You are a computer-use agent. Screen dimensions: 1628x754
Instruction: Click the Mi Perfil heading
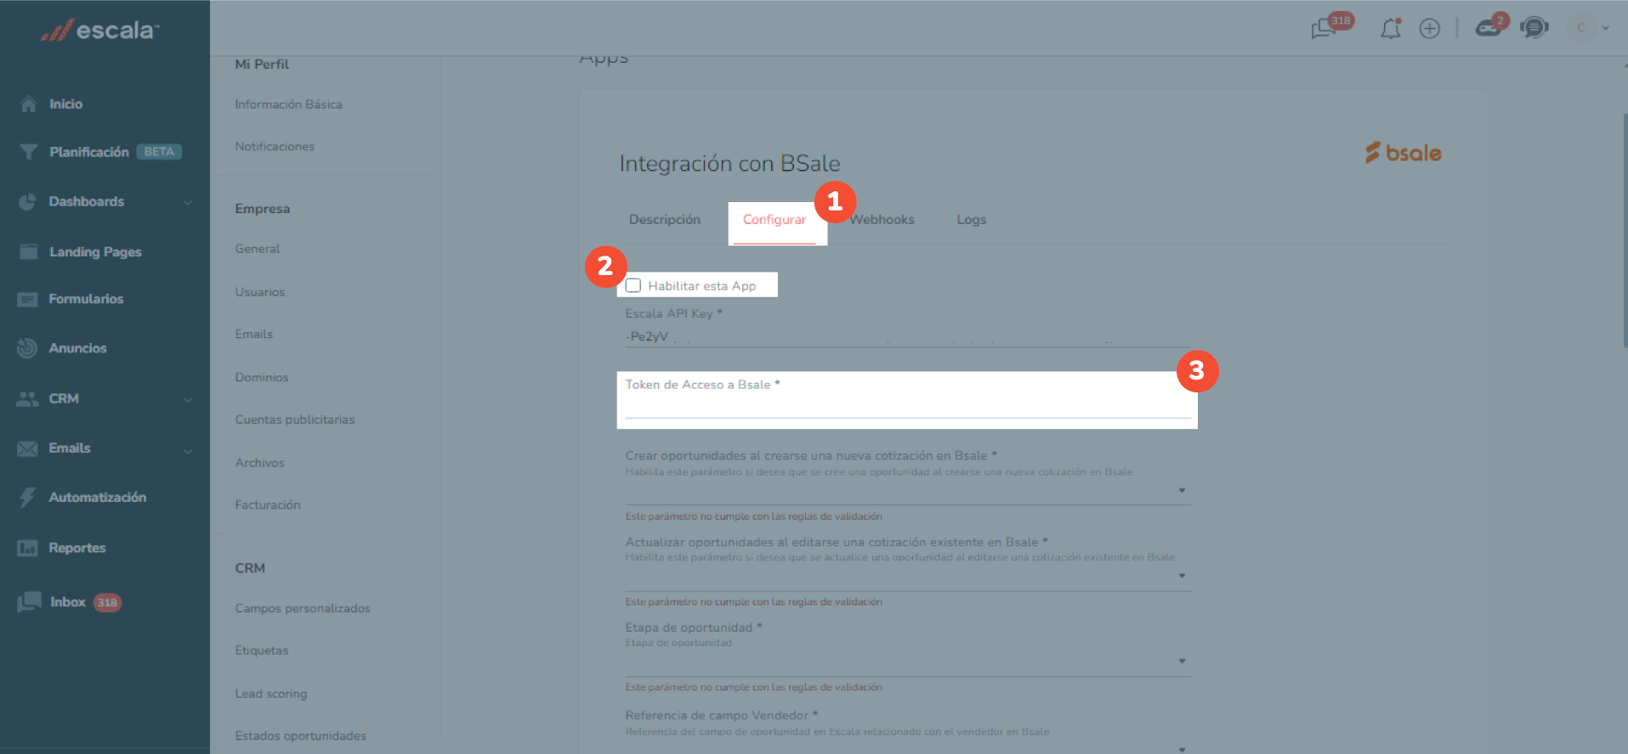[x=262, y=65]
